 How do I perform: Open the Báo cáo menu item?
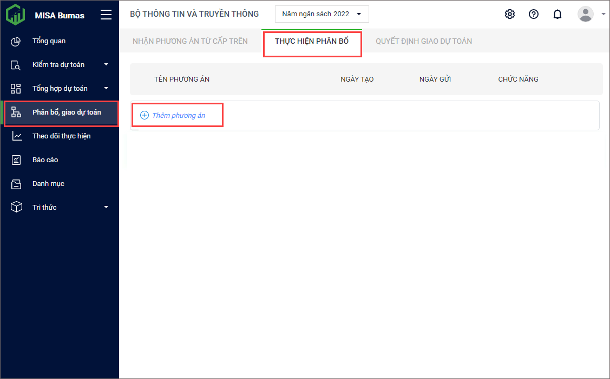[45, 160]
